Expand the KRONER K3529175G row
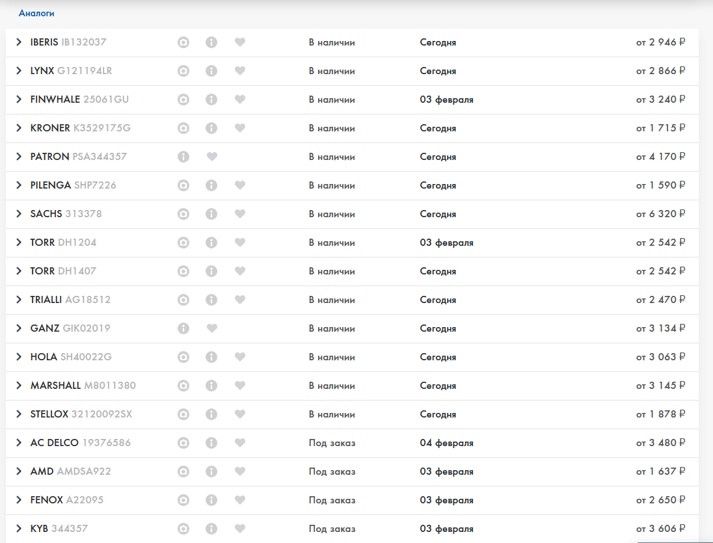713x543 pixels. [x=19, y=128]
